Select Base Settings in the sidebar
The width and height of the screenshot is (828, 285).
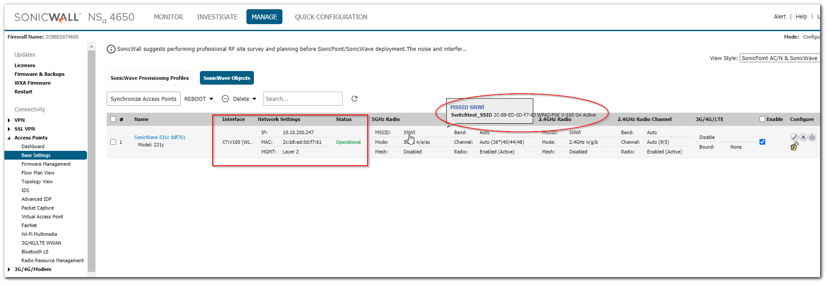coord(46,155)
